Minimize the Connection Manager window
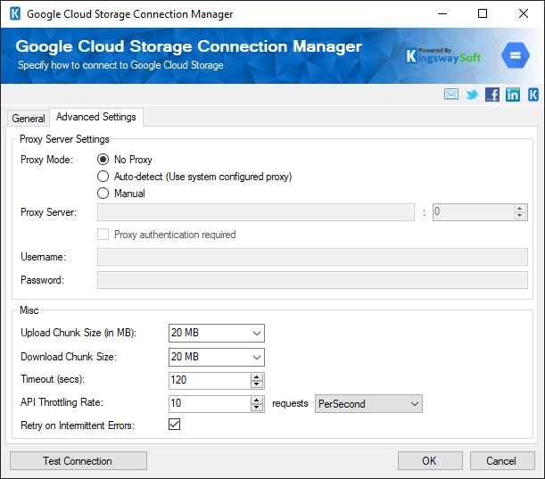 click(442, 14)
